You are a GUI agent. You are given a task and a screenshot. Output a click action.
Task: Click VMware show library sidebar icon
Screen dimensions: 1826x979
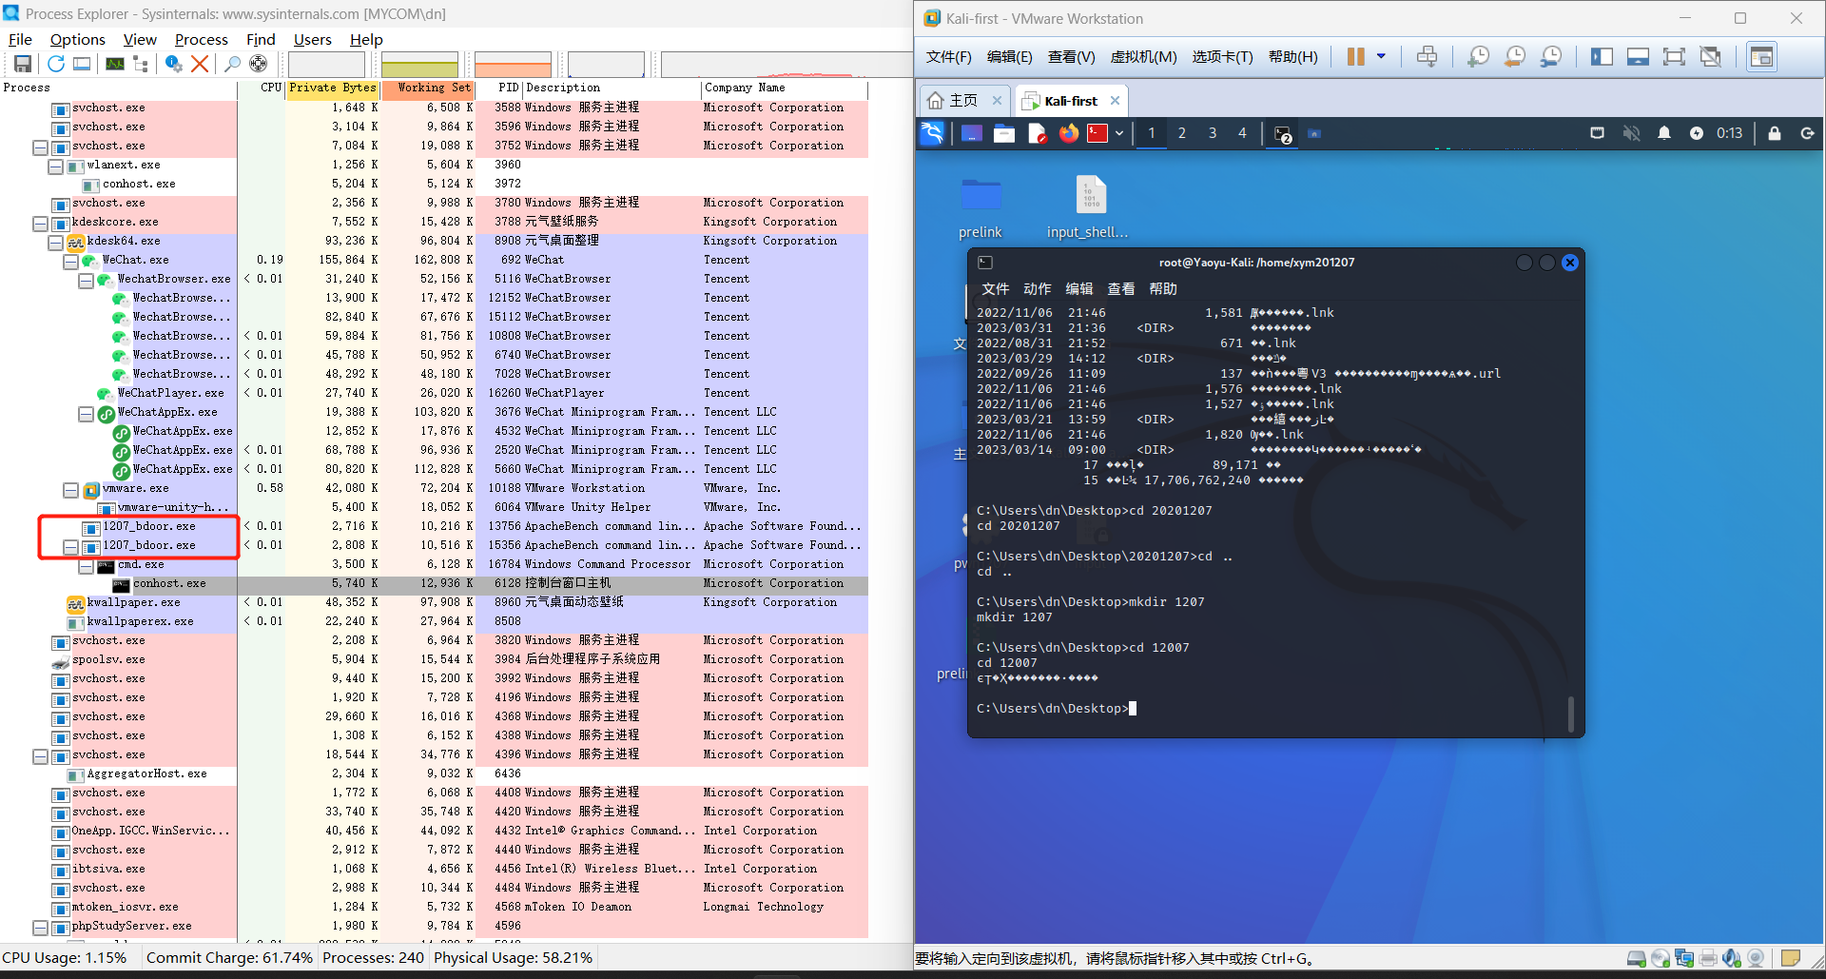tap(1602, 57)
